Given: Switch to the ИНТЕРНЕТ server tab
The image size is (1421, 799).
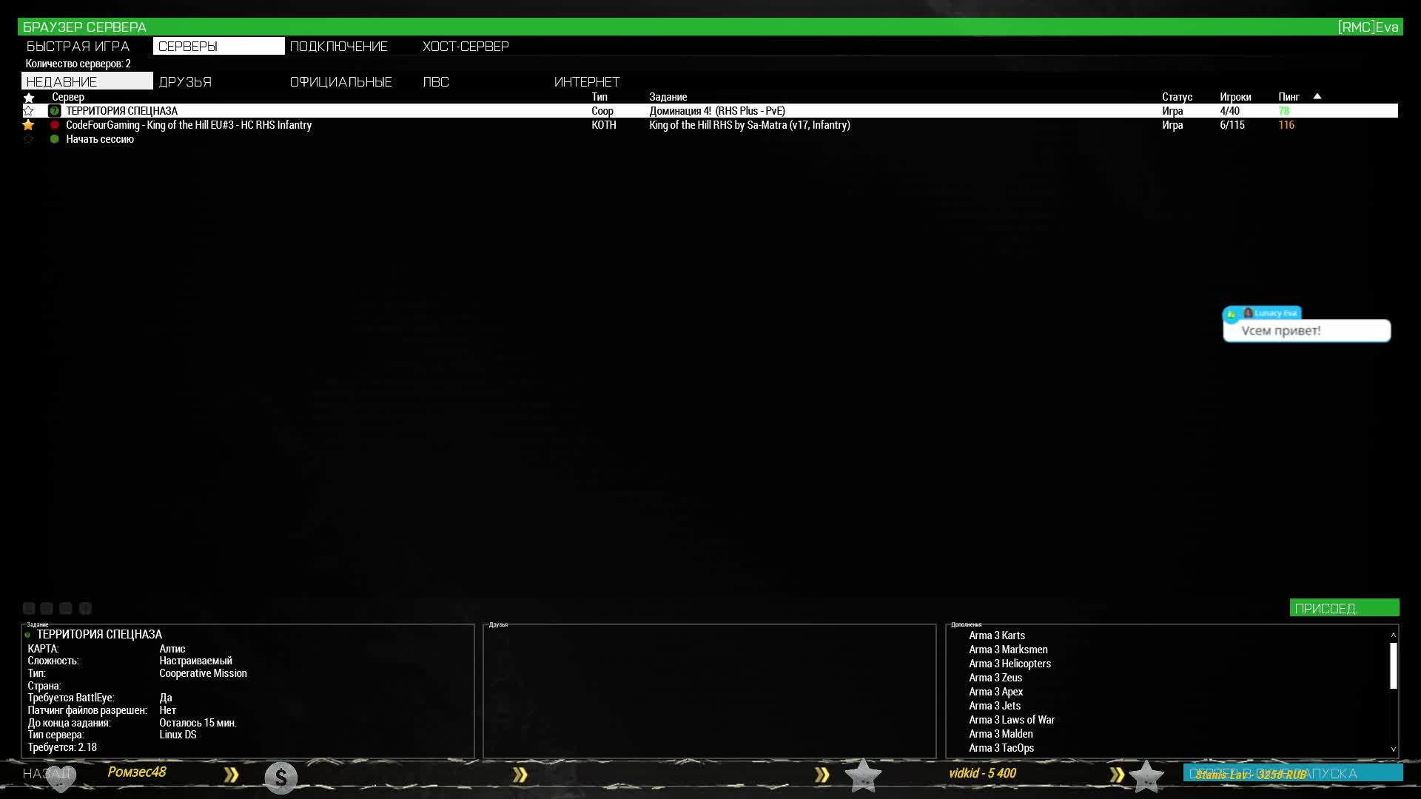Looking at the screenshot, I should 587,82.
